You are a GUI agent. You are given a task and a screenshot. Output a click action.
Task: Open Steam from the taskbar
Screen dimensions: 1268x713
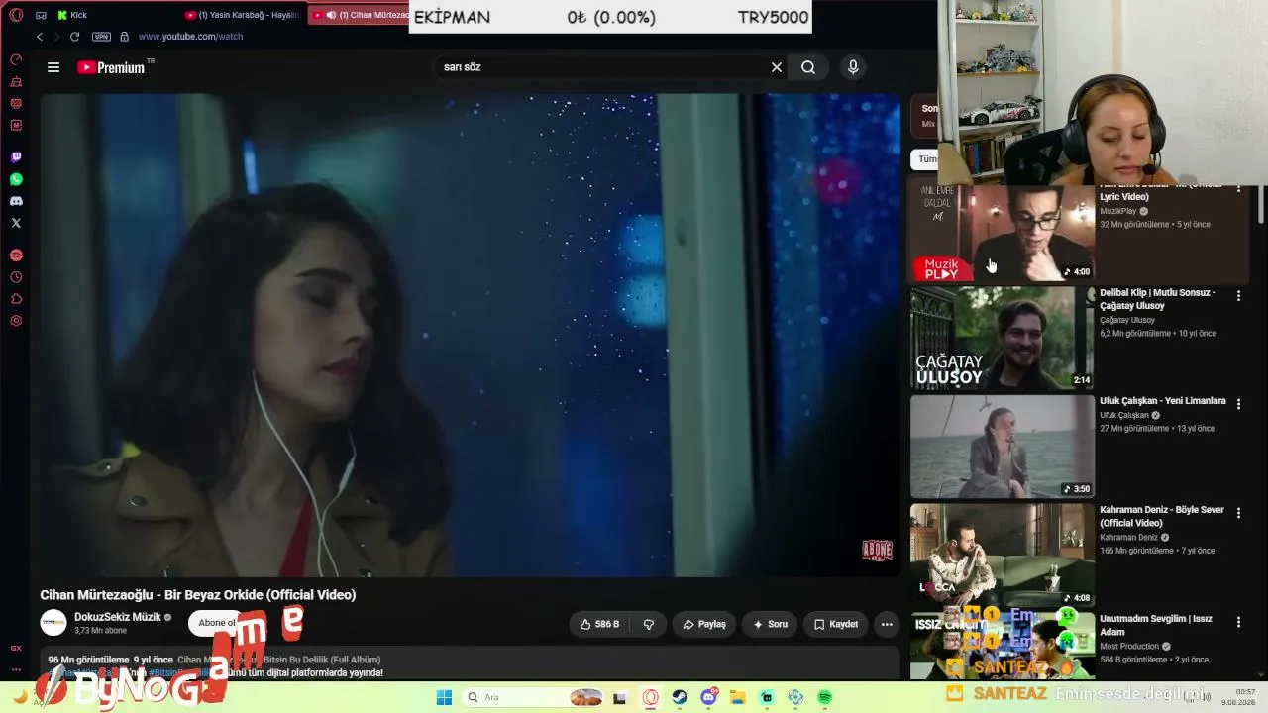point(680,697)
